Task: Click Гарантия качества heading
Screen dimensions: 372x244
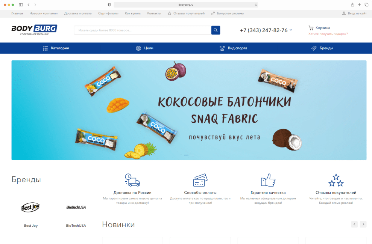Action: coord(268,193)
